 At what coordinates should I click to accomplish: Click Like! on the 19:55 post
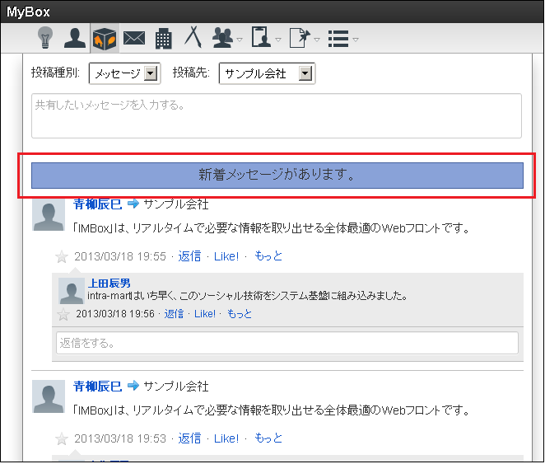click(x=226, y=256)
